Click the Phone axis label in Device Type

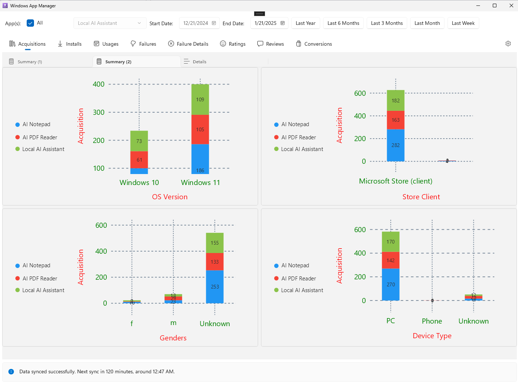[432, 321]
